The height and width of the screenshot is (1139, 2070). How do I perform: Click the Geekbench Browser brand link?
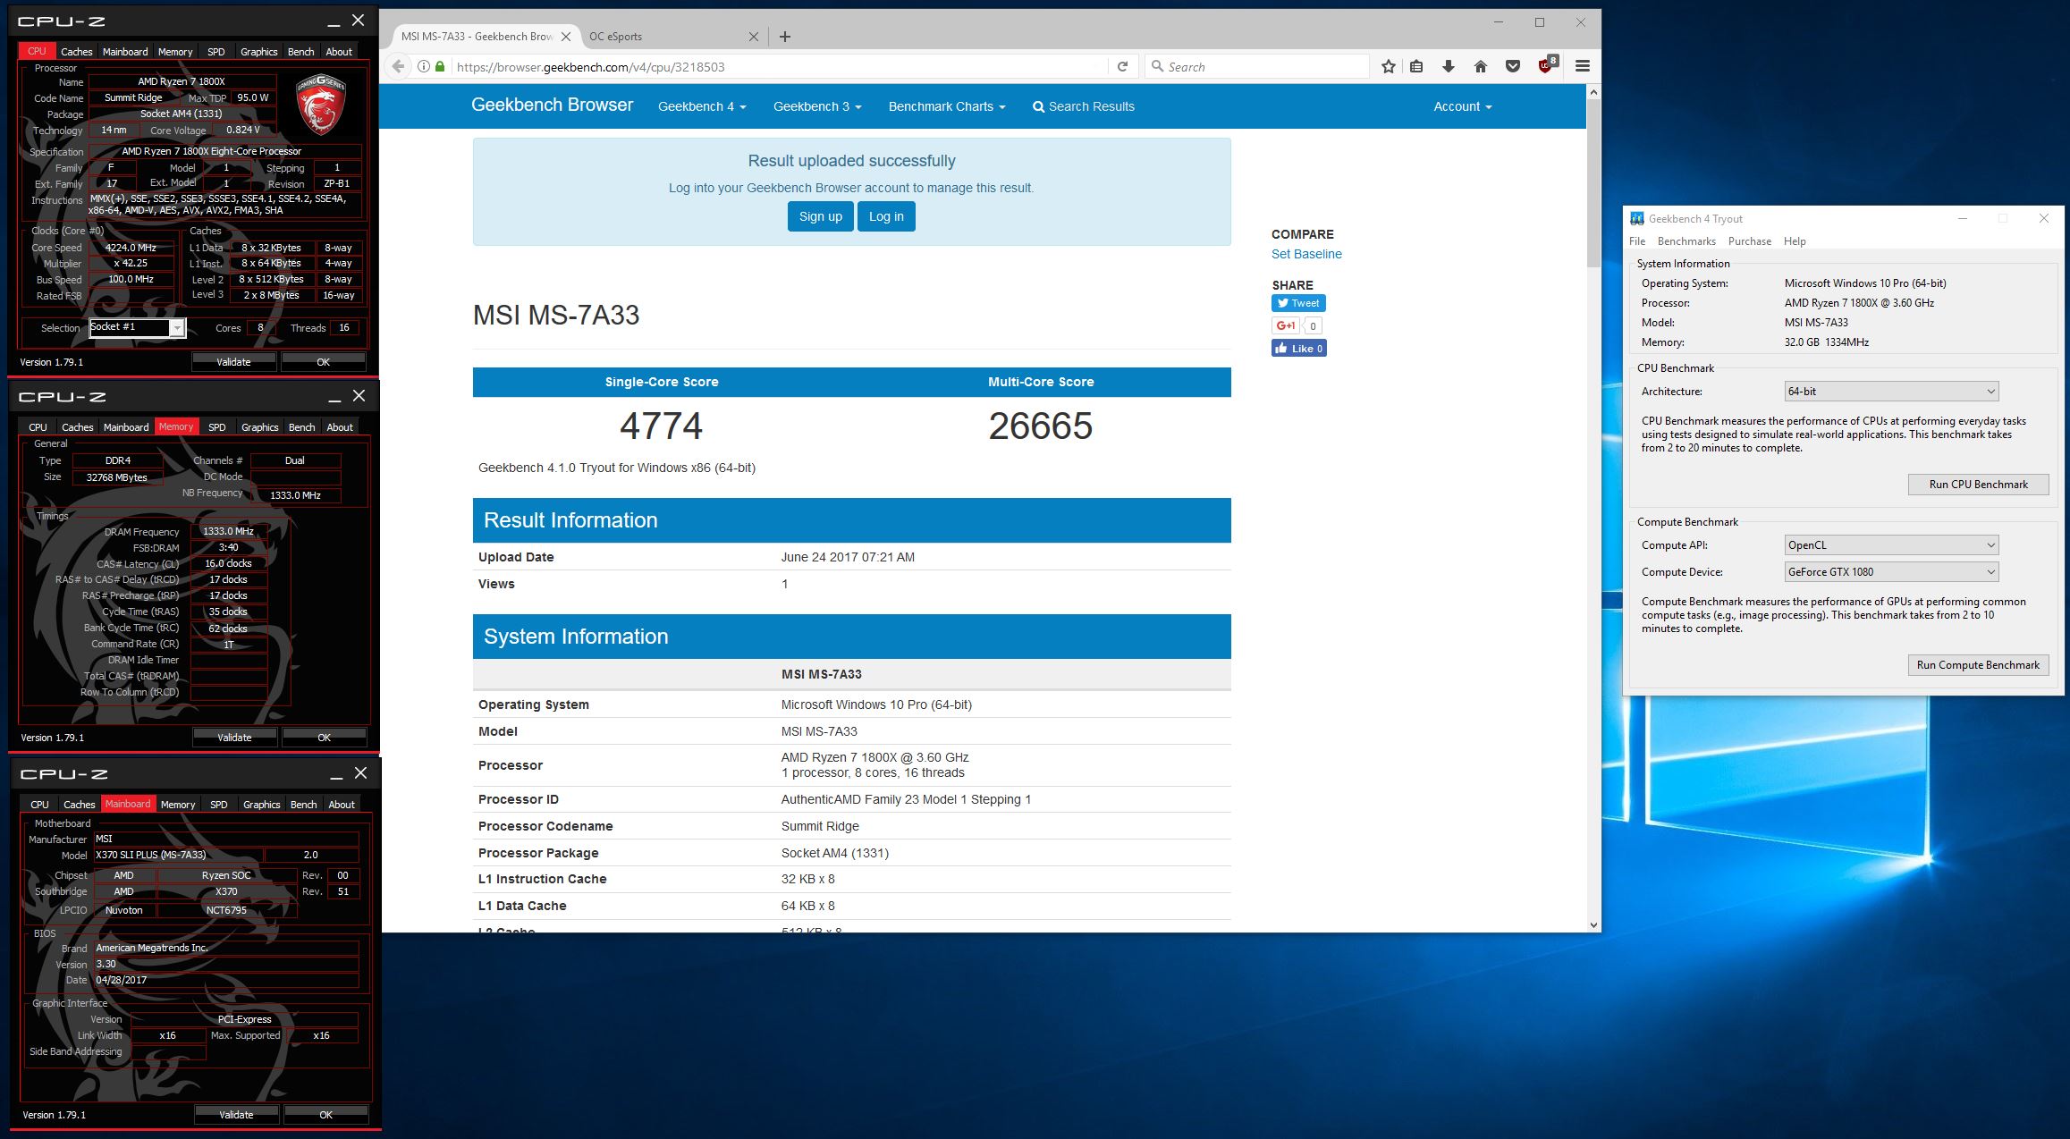(x=552, y=105)
